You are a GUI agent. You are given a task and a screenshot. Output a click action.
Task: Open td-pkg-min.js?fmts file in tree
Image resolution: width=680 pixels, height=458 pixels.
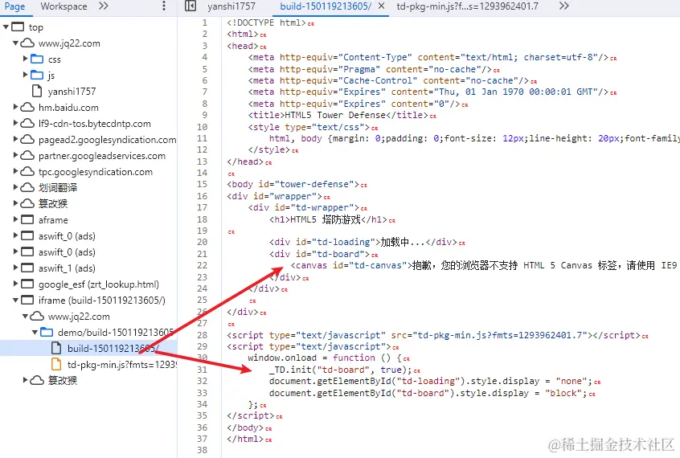[122, 365]
